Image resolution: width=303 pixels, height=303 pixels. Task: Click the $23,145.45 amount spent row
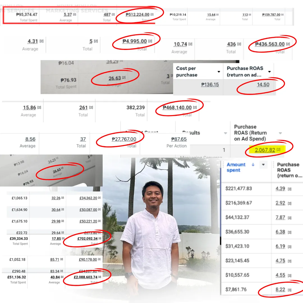pyautogui.click(x=237, y=261)
